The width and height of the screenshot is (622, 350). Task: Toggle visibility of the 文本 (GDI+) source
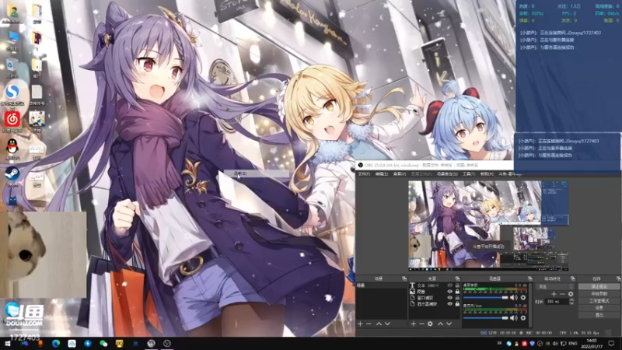450,285
